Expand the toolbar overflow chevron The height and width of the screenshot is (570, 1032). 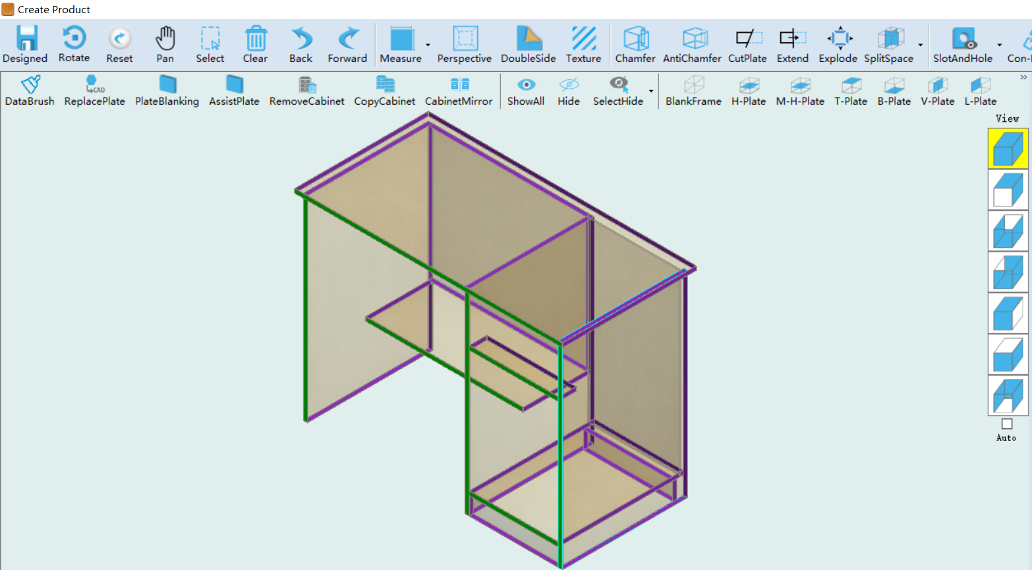[x=1023, y=77]
